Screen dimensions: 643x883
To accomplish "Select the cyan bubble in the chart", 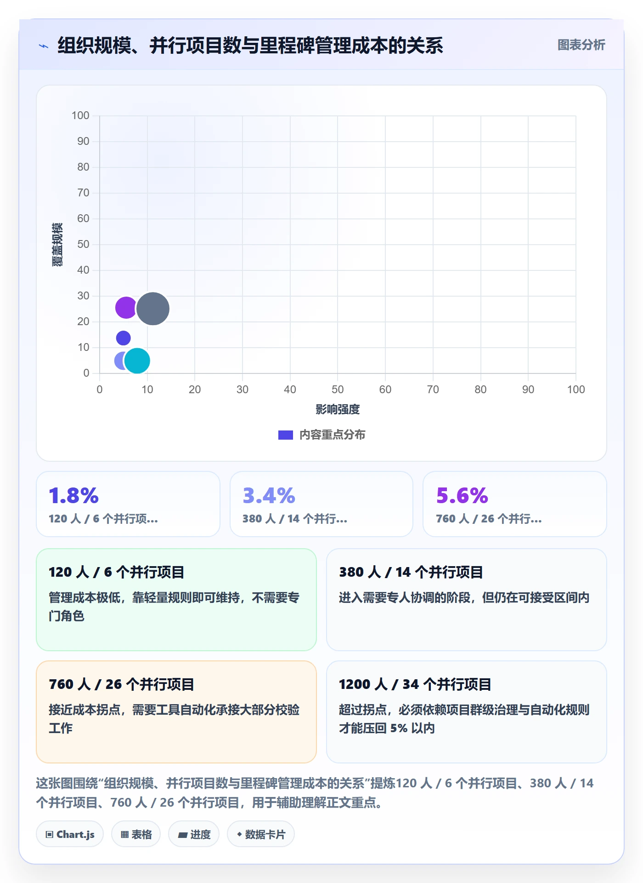I will click(137, 361).
